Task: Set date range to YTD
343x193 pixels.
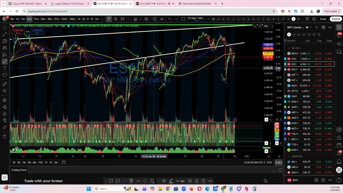Action: 40,162
